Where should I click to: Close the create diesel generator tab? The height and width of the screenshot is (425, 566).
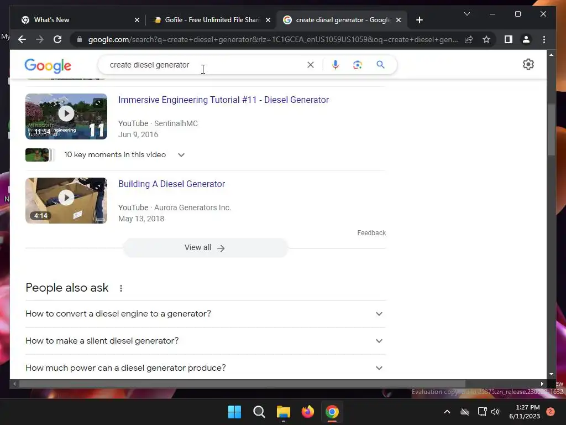click(x=399, y=20)
